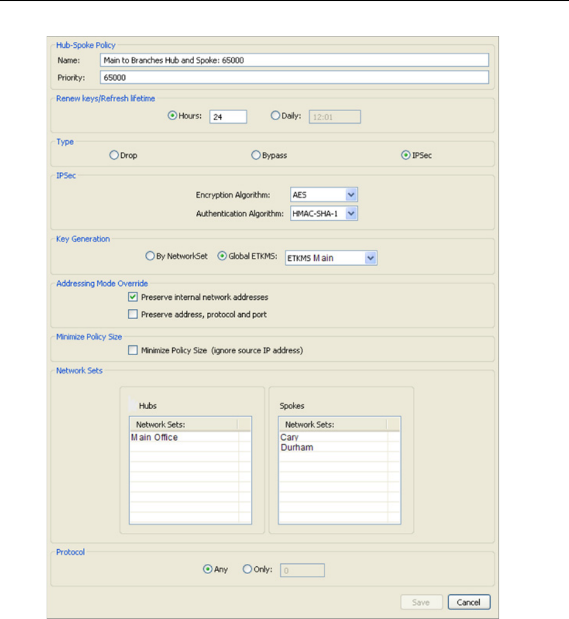Viewport: 569px width, 619px height.
Task: Select the IPSec policy type
Action: [405, 155]
